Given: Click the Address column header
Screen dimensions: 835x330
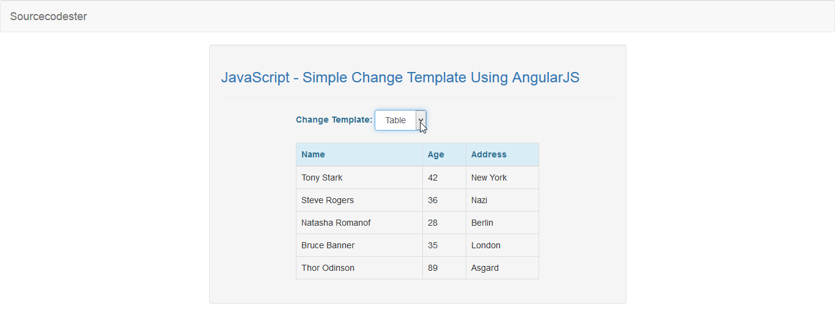Looking at the screenshot, I should point(502,154).
